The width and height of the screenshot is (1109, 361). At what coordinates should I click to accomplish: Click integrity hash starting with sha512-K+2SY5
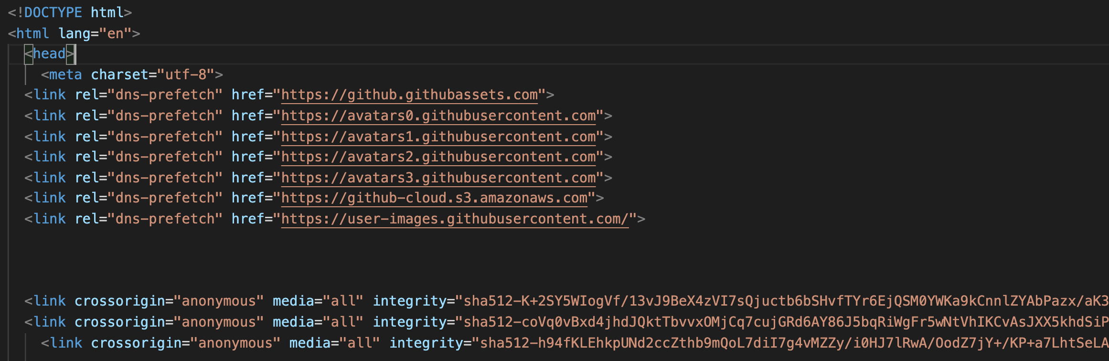(783, 301)
